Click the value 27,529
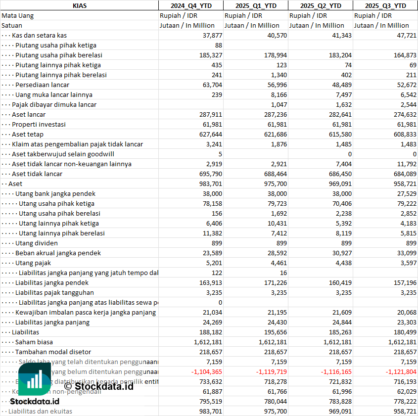The image size is (418, 416). pyautogui.click(x=407, y=194)
